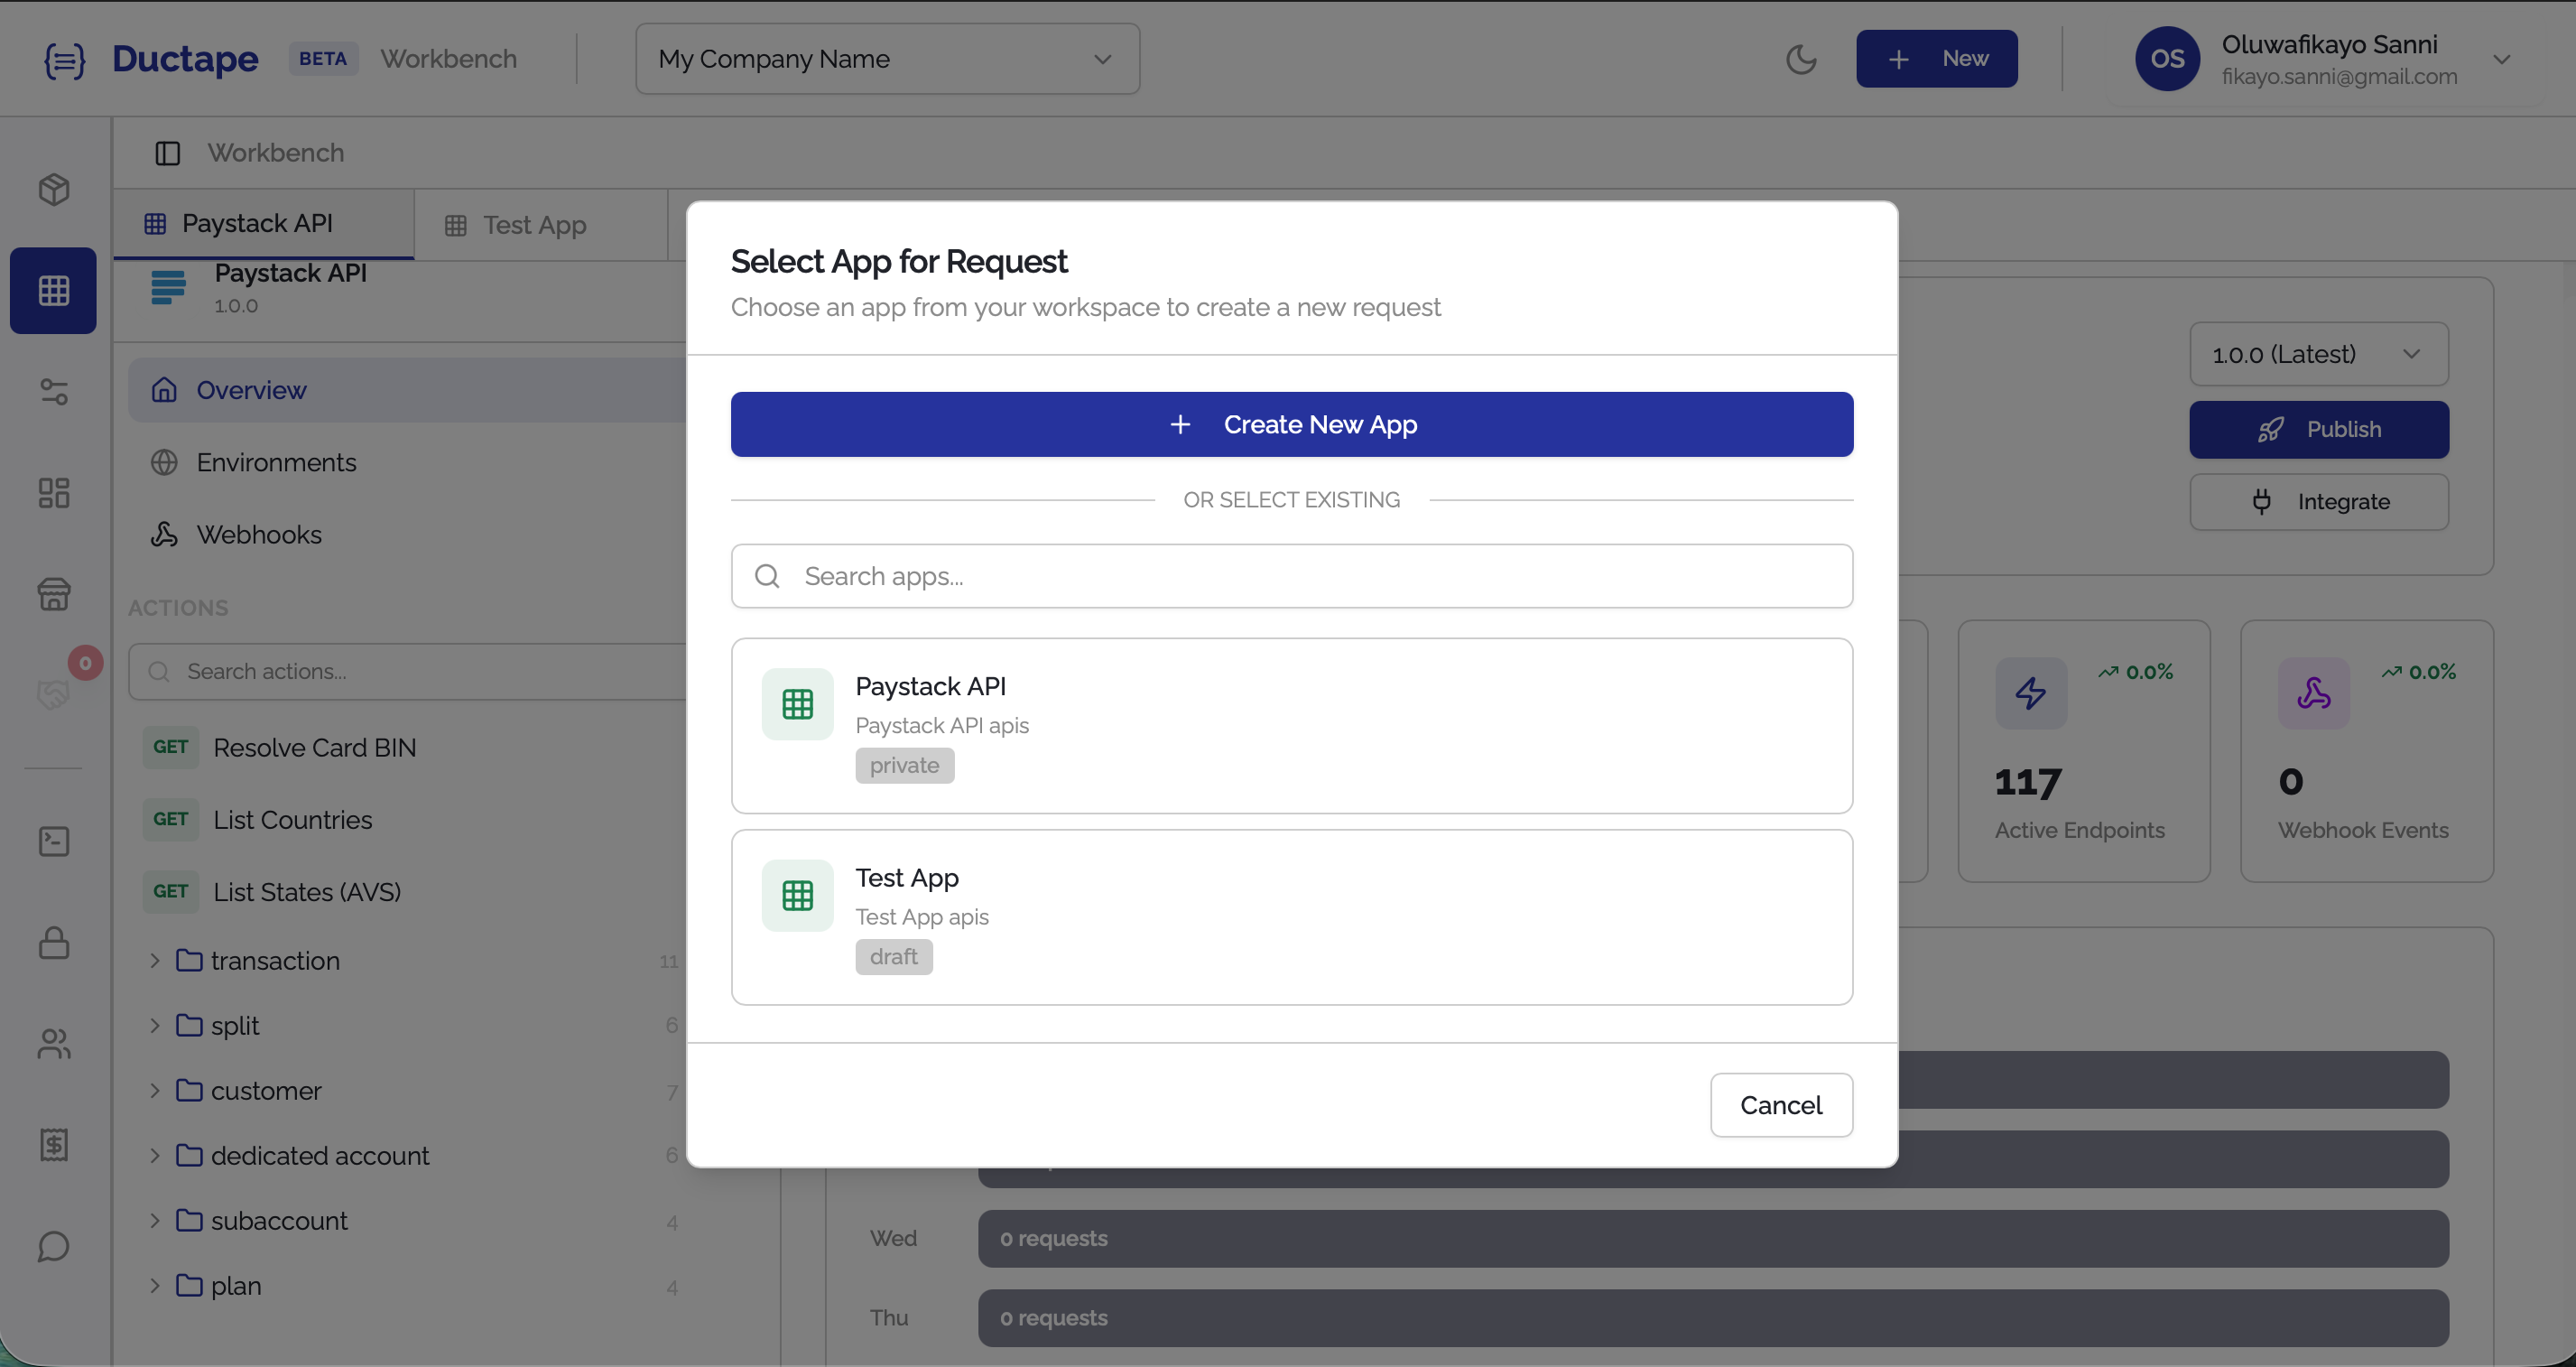Open the users icon in the sidebar
Viewport: 2576px width, 1367px height.
[52, 1044]
